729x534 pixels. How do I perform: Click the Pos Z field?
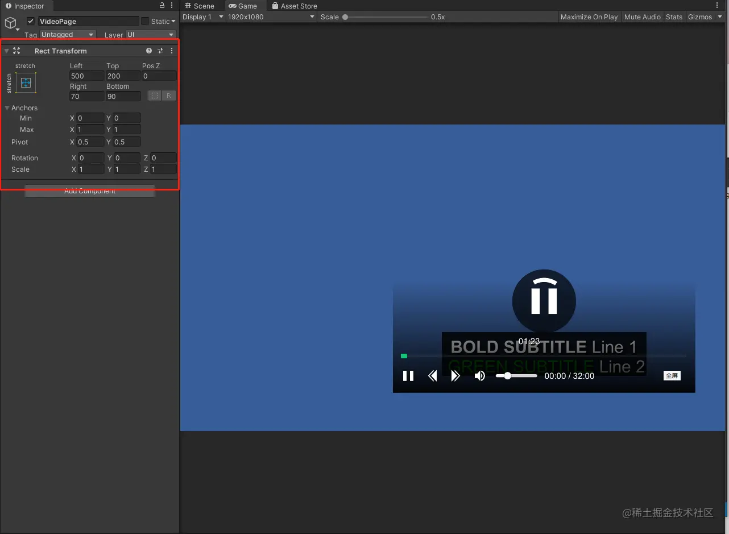(159, 76)
